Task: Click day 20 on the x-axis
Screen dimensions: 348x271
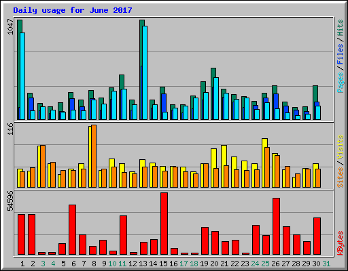Action: pos(214,264)
